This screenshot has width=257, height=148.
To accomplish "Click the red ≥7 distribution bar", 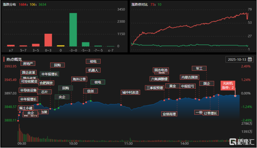I will coord(11,46).
